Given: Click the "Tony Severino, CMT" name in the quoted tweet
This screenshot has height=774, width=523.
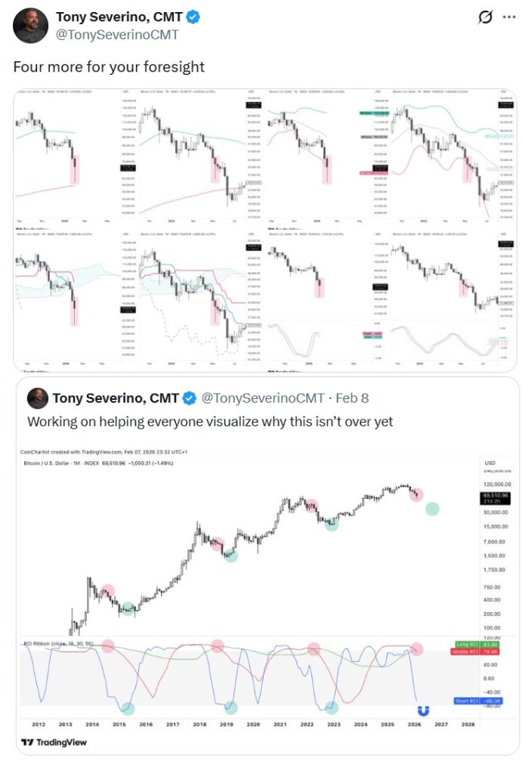Looking at the screenshot, I should pos(116,398).
